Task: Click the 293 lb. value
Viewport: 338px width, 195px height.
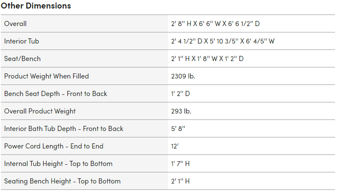Action: click(x=181, y=111)
